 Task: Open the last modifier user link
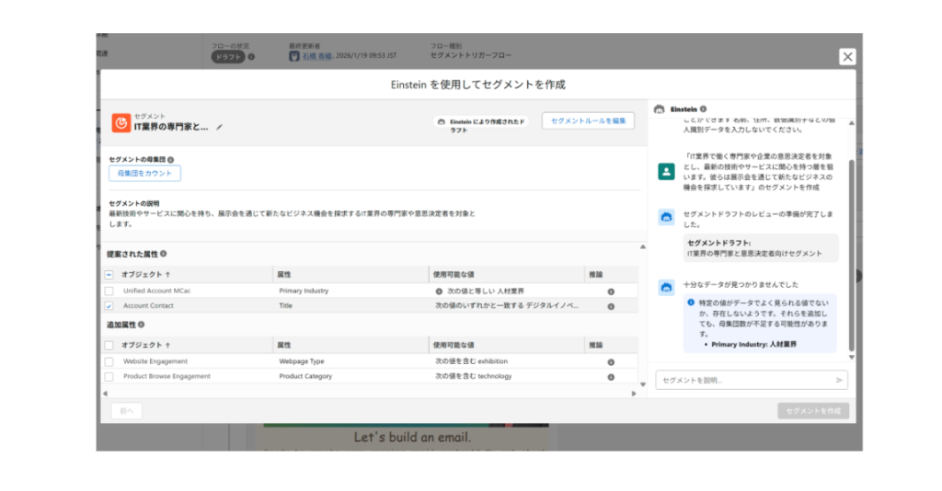[x=316, y=56]
